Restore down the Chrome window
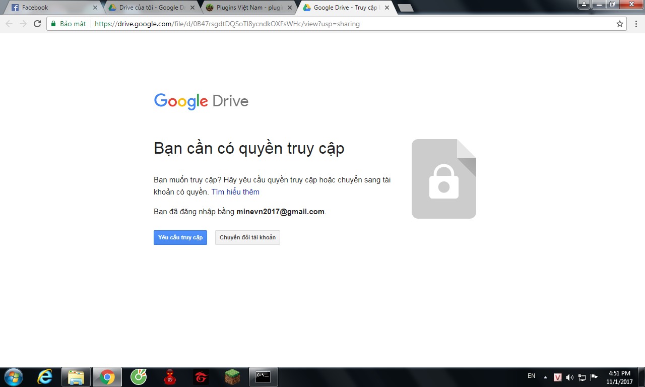The height and width of the screenshot is (387, 645). (611, 5)
